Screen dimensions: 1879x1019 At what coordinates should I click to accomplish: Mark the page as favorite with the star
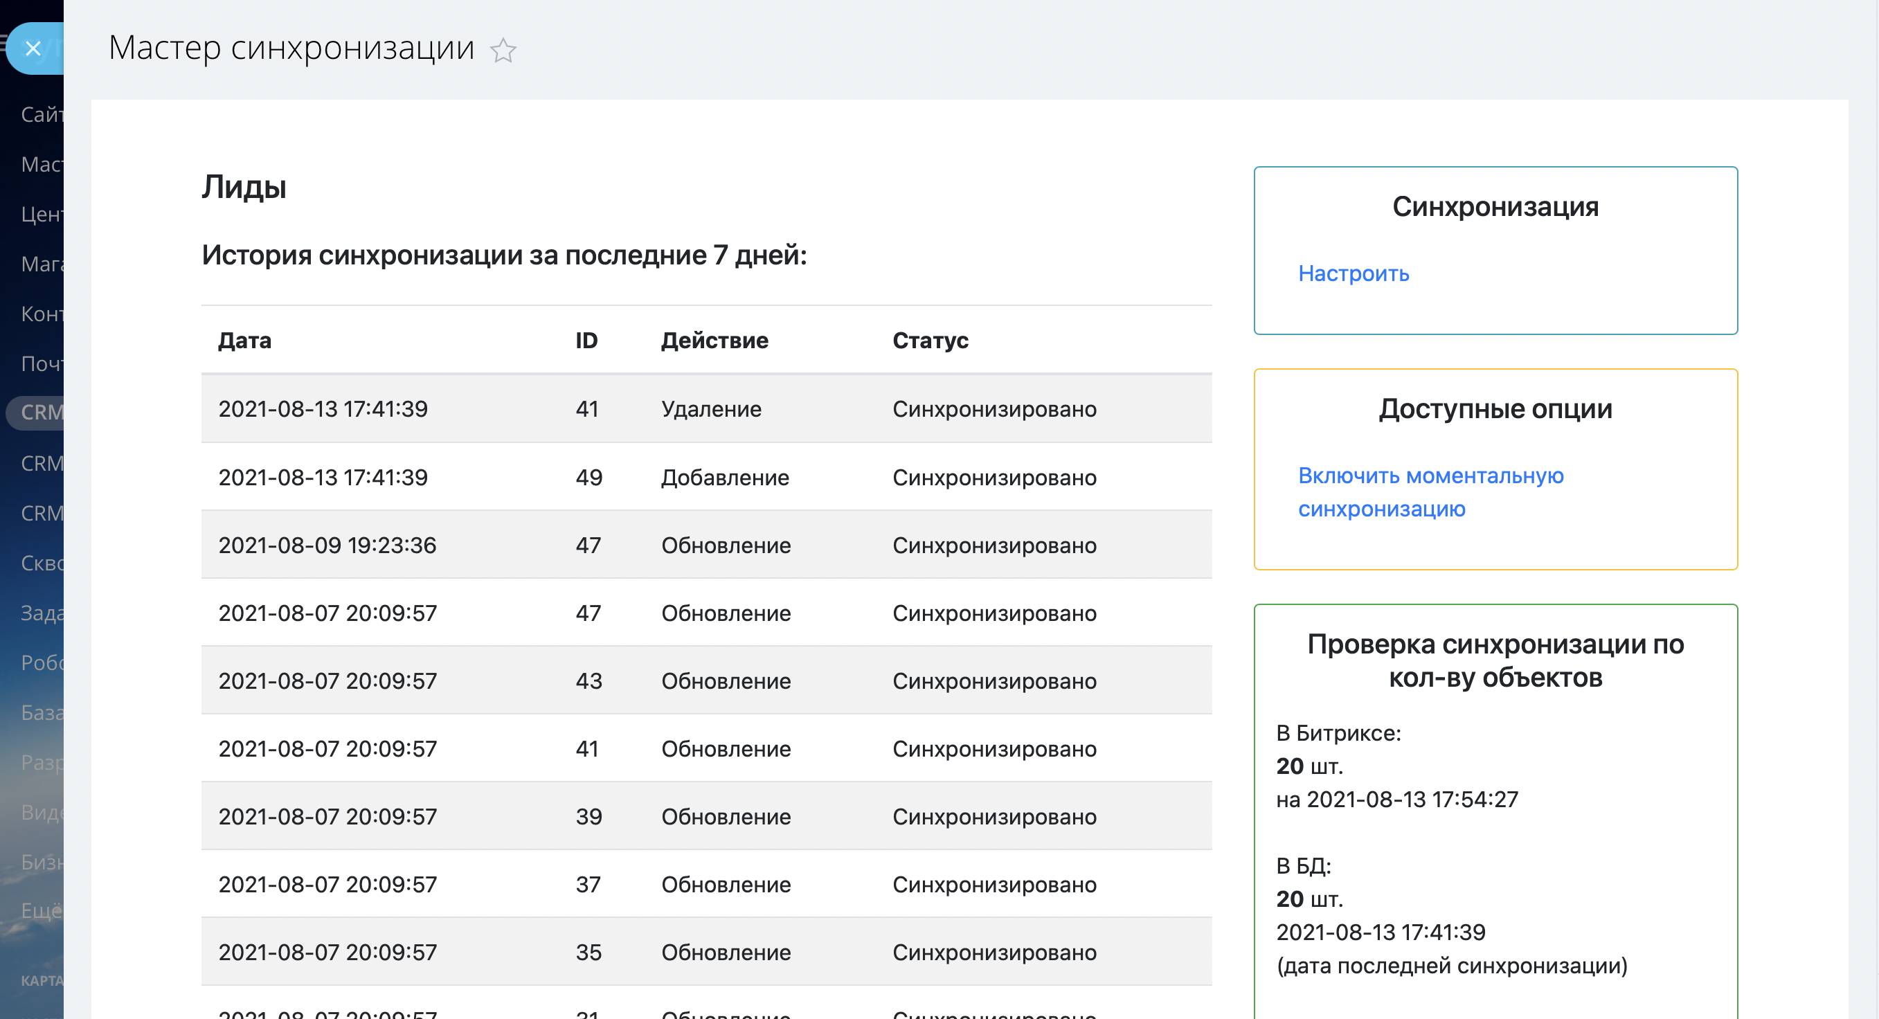point(503,51)
